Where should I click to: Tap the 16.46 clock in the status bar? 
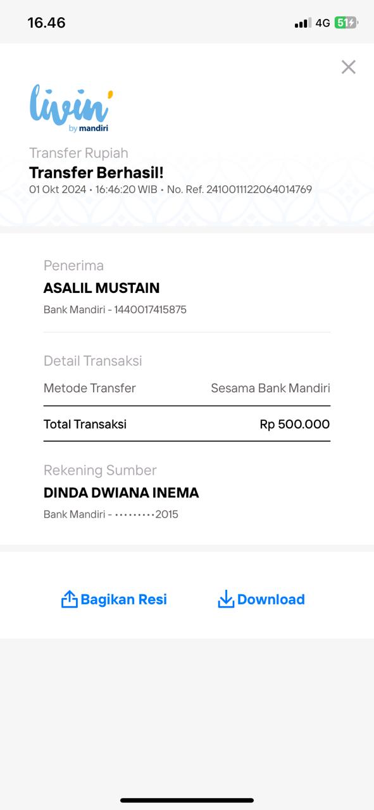[x=47, y=23]
